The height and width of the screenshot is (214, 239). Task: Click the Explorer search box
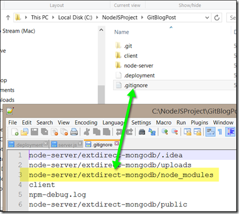point(231,17)
